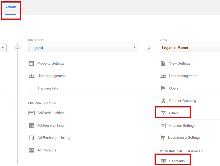The height and width of the screenshot is (166, 220).
Task: Click the AdWords Linking icon
Action: coord(31,113)
